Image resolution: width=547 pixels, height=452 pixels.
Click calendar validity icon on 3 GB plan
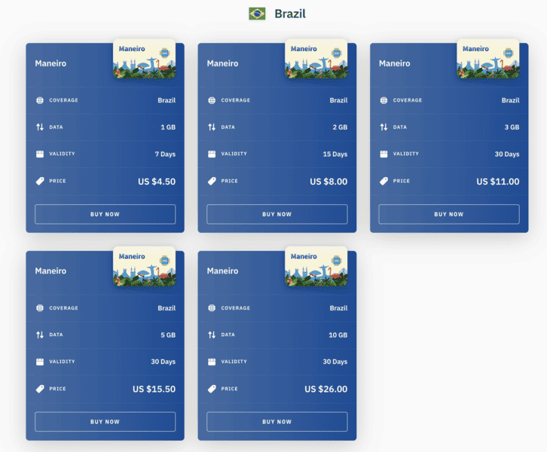tap(384, 154)
